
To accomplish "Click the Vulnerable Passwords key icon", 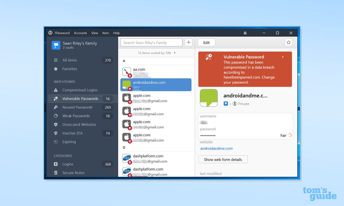I will (x=56, y=98).
